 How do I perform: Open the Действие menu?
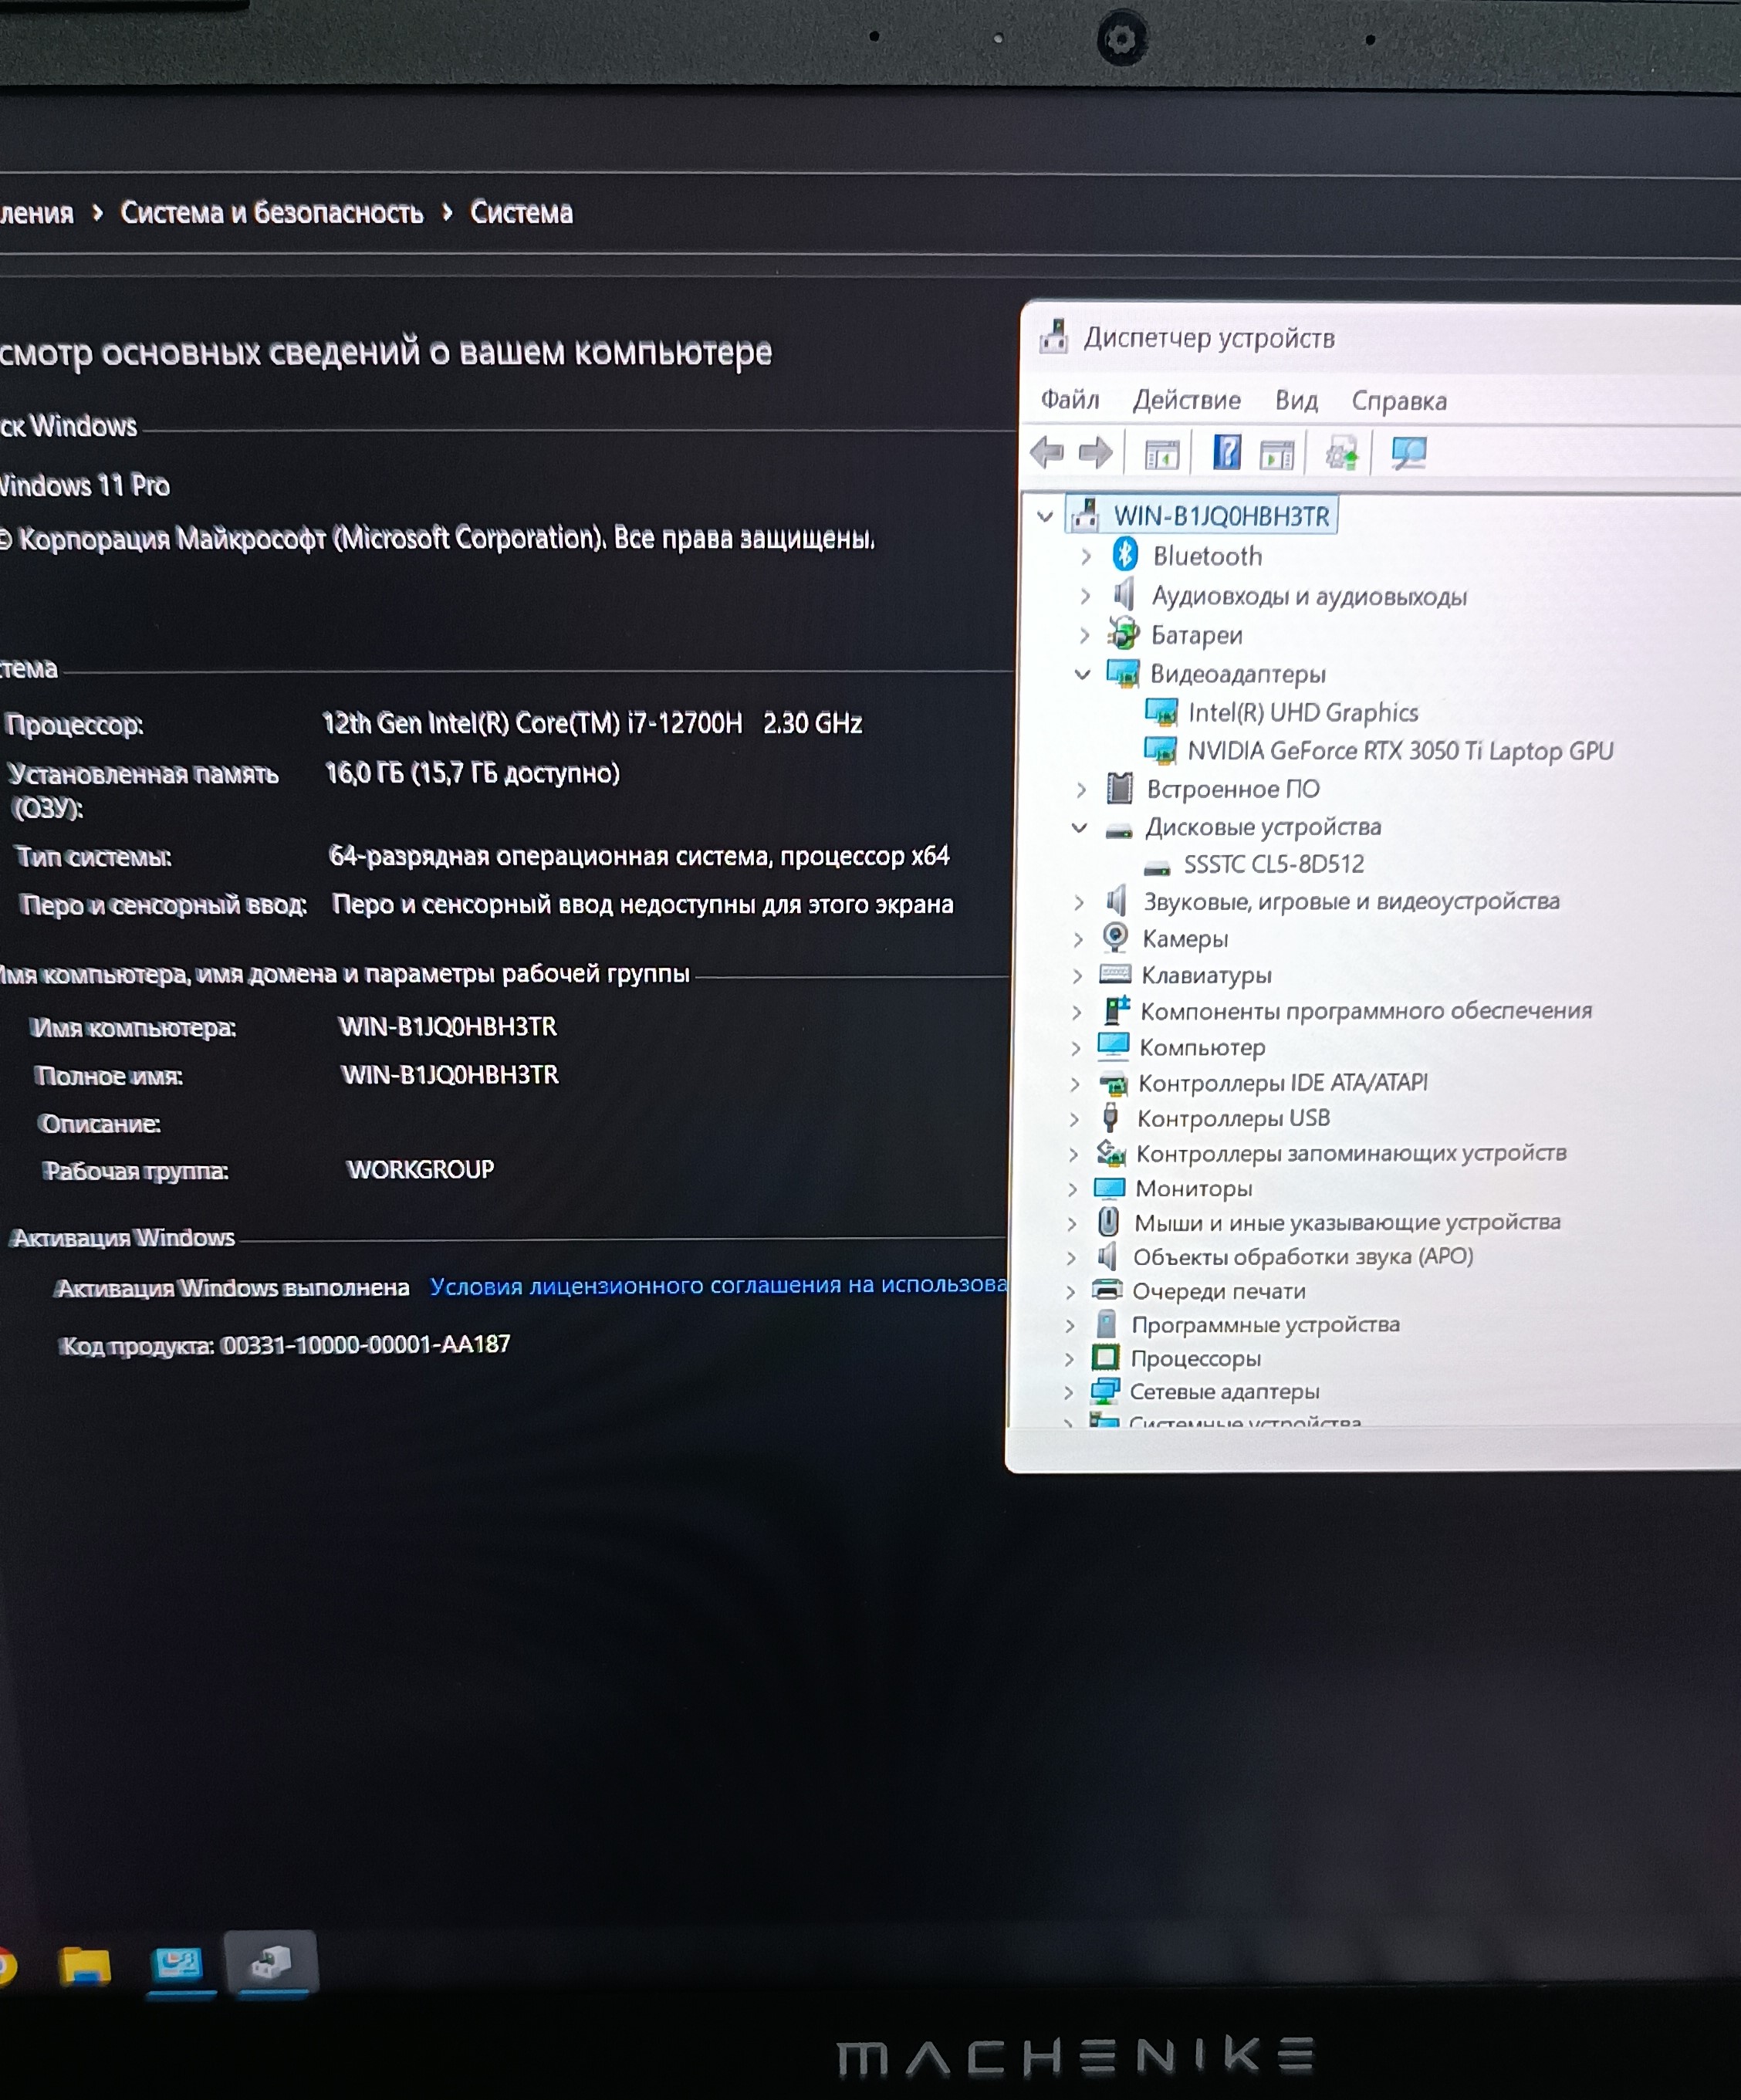pyautogui.click(x=1187, y=400)
